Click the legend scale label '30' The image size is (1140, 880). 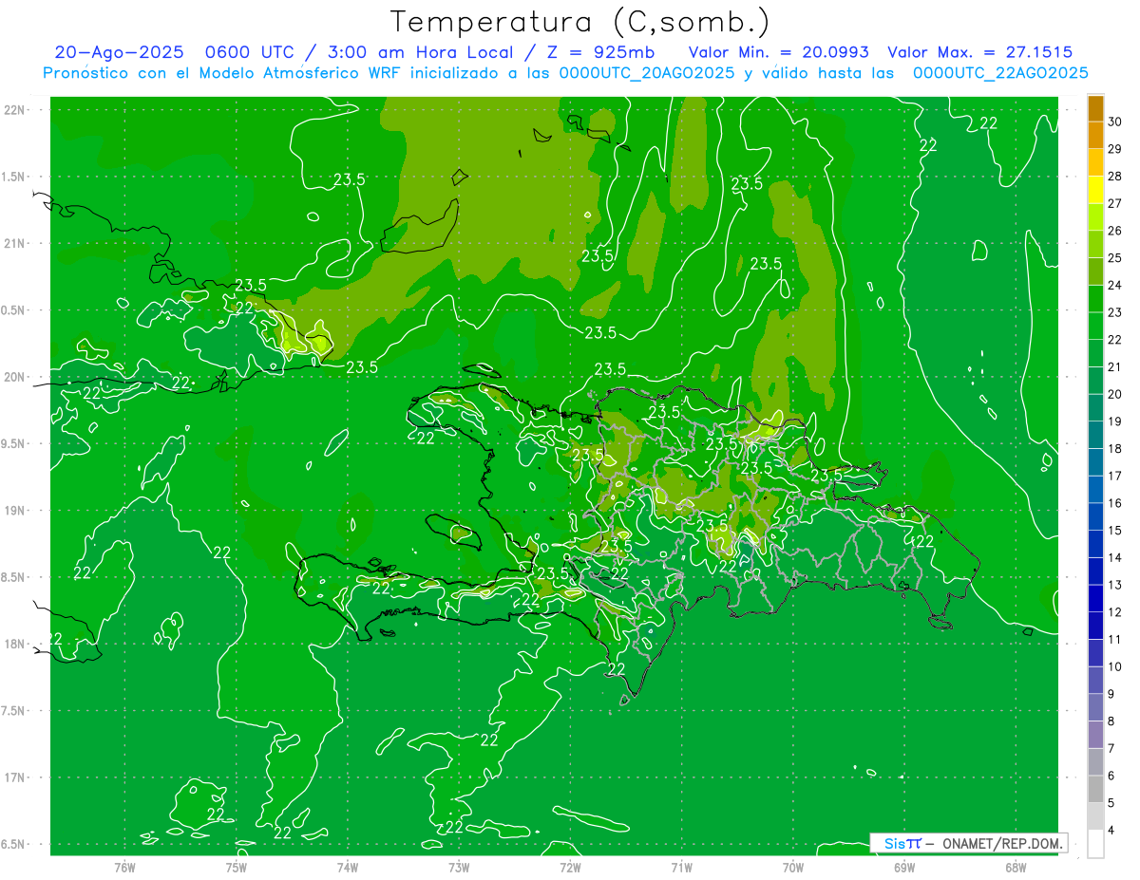tap(1114, 122)
